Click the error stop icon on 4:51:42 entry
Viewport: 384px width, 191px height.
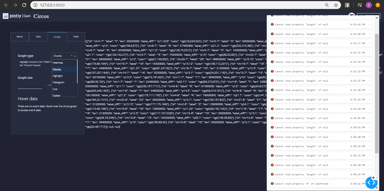[x=272, y=24]
